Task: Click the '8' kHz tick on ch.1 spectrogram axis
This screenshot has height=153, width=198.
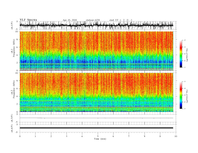Action: click(17, 39)
